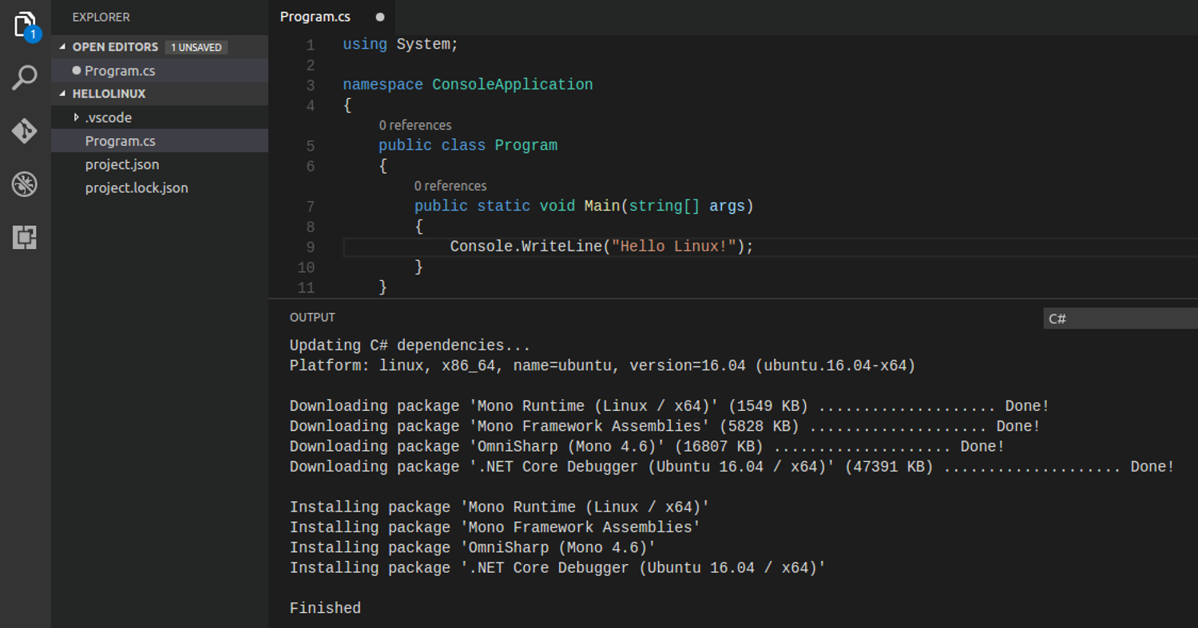Click the Program class name in code
Image resolution: width=1198 pixels, height=628 pixels.
pyautogui.click(x=526, y=145)
